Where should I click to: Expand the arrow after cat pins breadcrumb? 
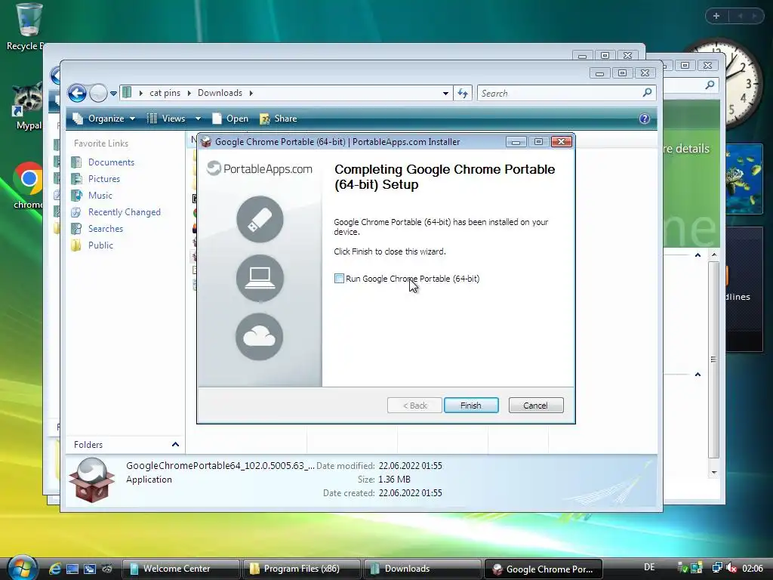click(189, 93)
